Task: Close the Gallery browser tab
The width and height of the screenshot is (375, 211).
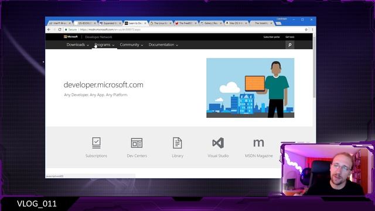Action: [x=221, y=23]
